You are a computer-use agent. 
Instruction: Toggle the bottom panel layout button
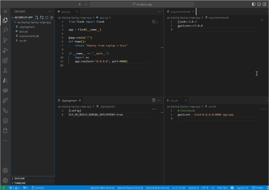[259, 4]
